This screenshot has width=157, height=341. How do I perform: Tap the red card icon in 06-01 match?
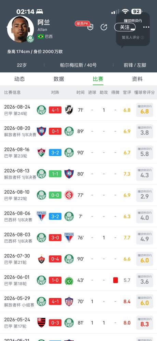[115, 280]
